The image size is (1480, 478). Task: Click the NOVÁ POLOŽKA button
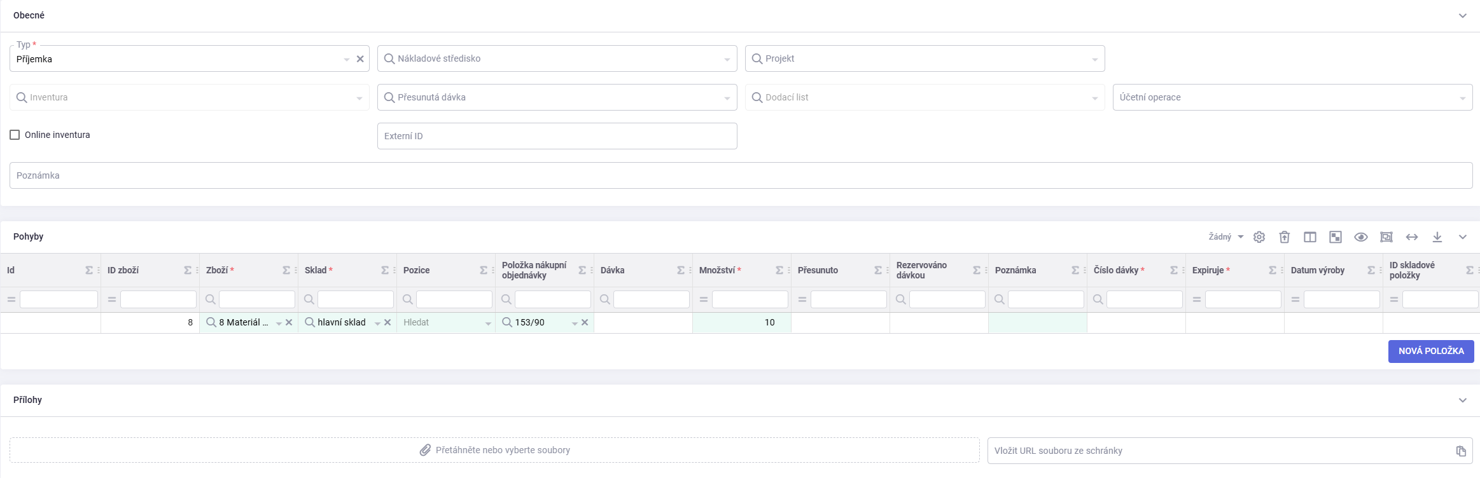[x=1431, y=351]
